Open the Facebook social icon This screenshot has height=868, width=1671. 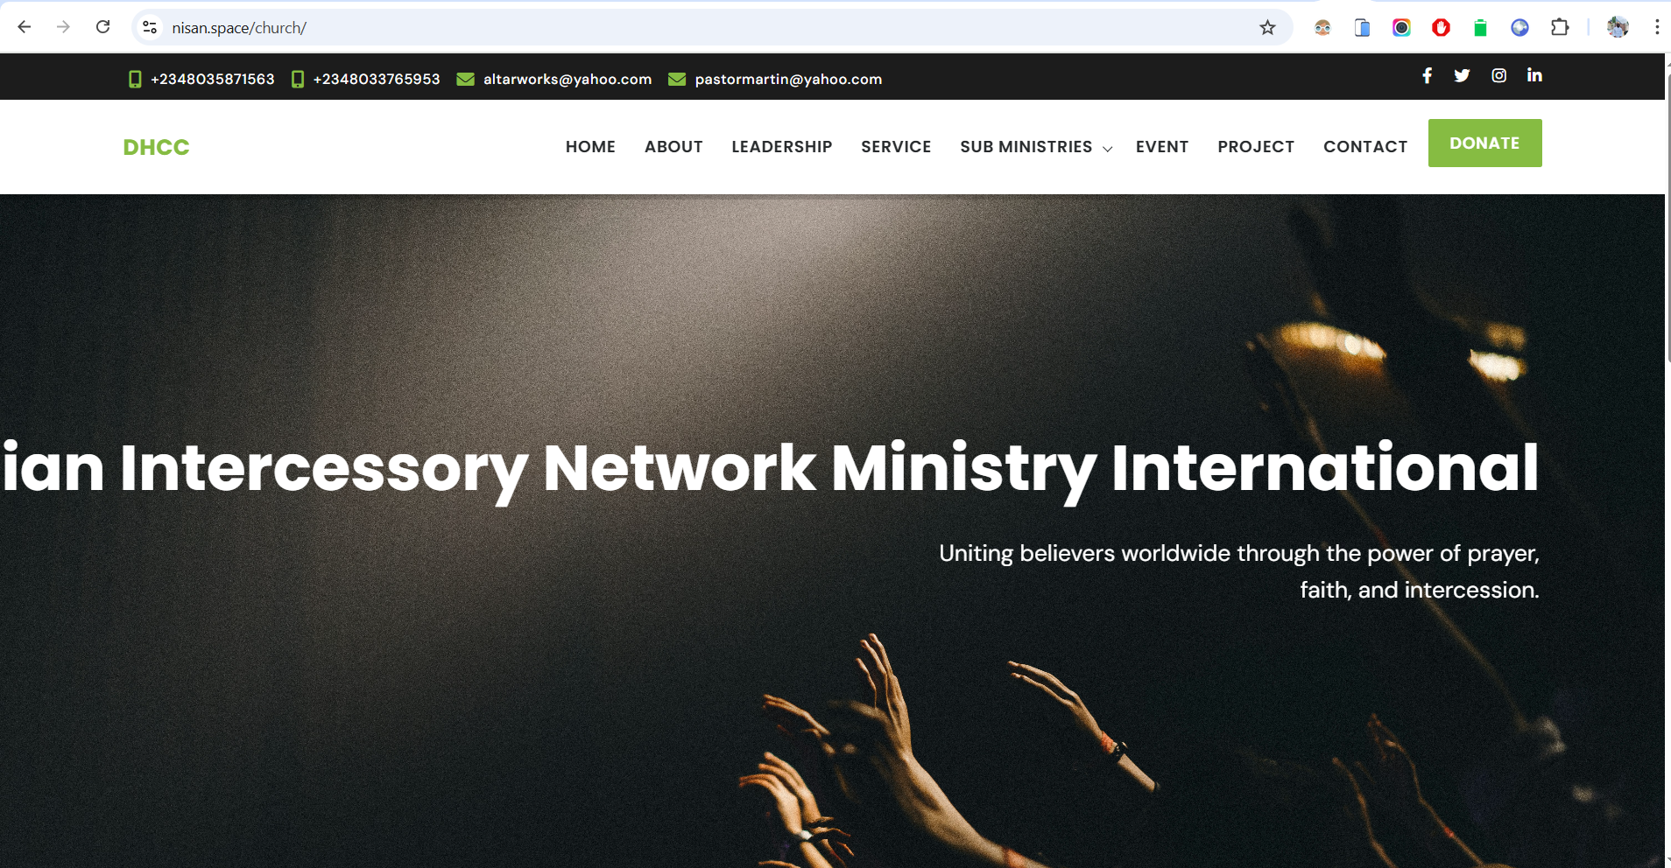pos(1427,76)
